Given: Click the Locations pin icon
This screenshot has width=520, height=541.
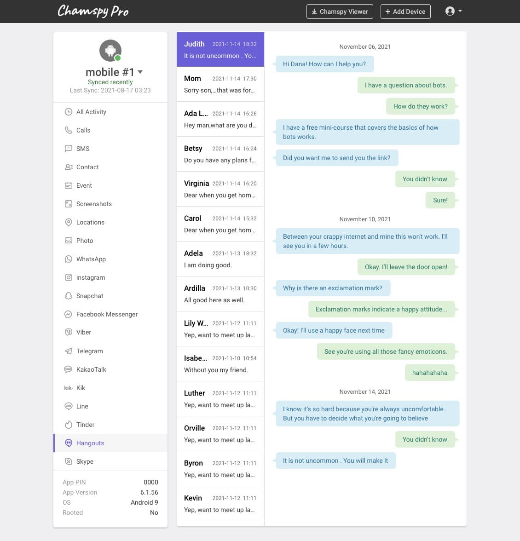Looking at the screenshot, I should 68,222.
